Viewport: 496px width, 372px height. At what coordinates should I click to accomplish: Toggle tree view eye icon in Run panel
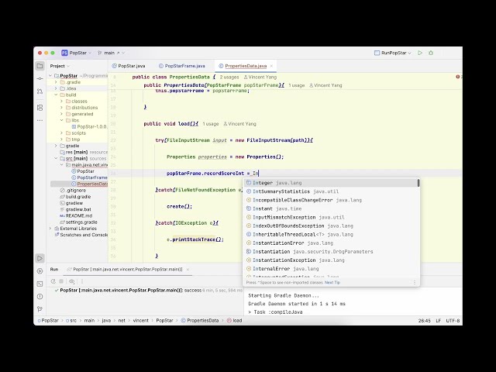pyautogui.click(x=72, y=281)
